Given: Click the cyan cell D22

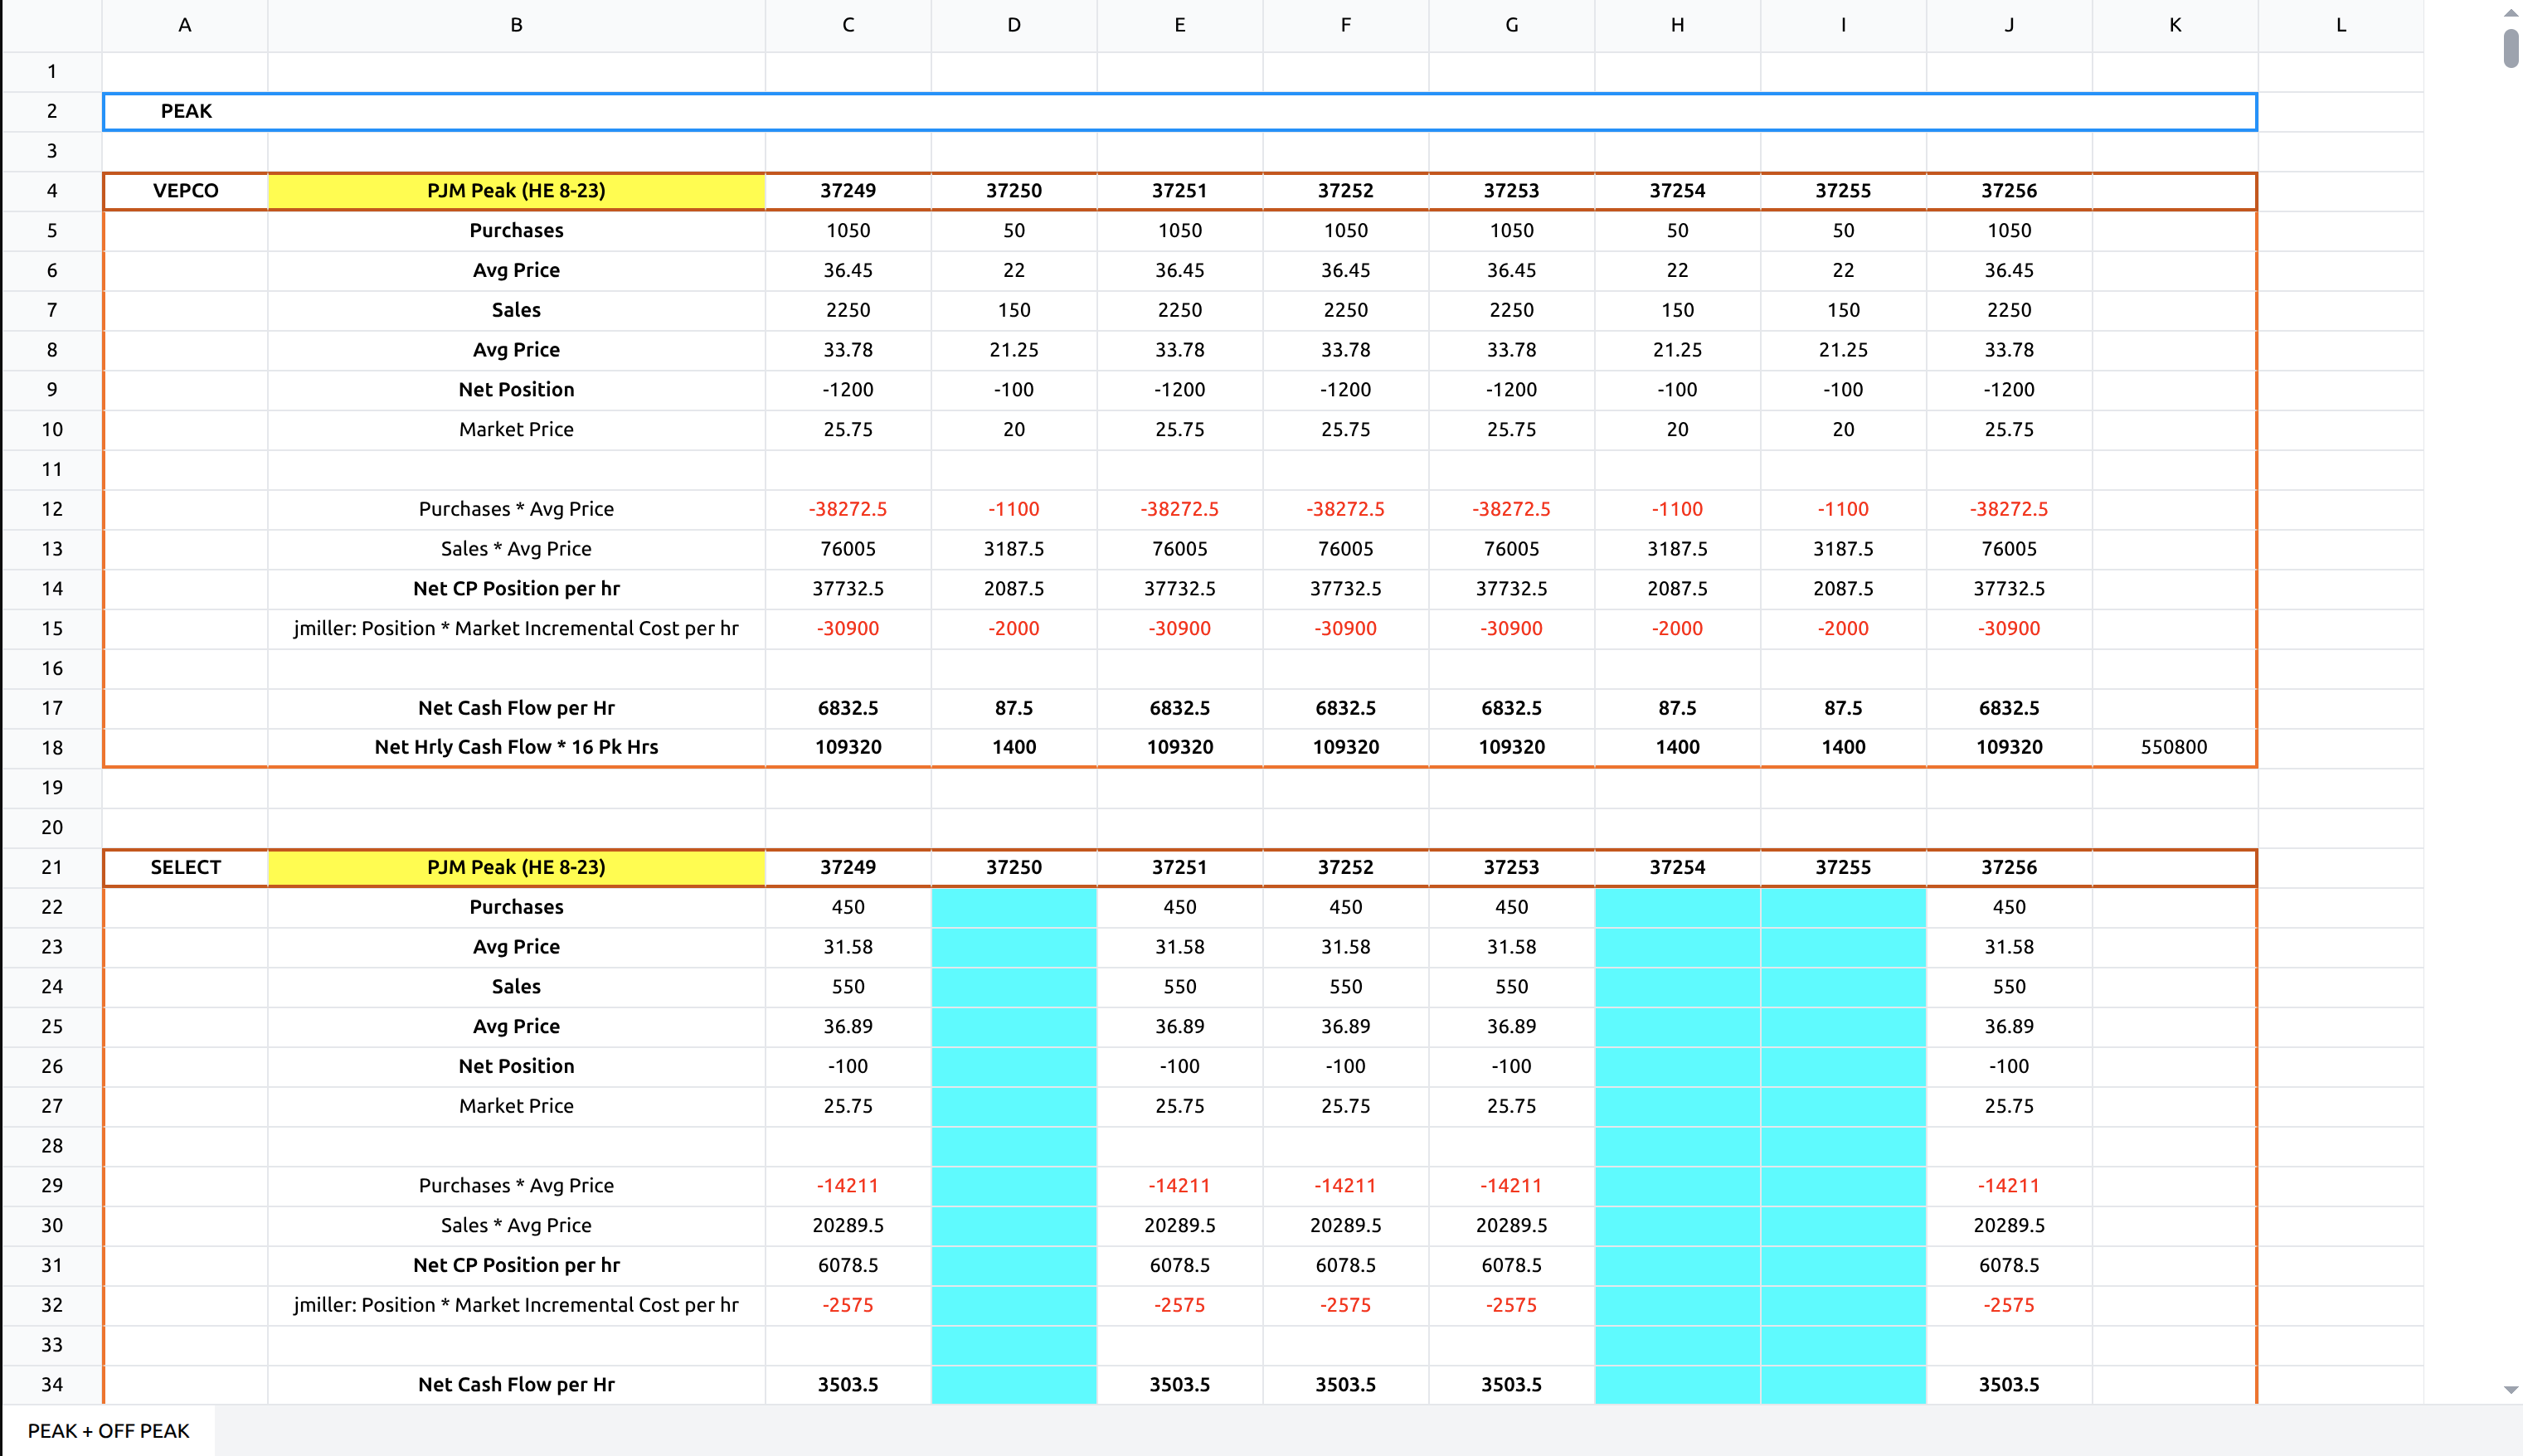Looking at the screenshot, I should click(x=1013, y=907).
